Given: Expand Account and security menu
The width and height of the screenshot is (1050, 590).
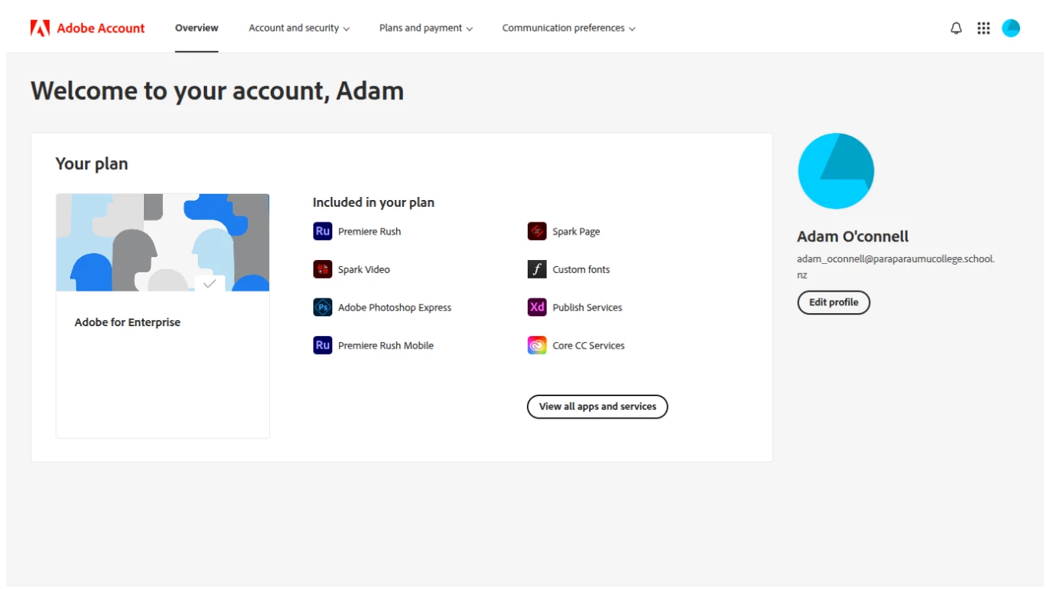Looking at the screenshot, I should point(299,28).
